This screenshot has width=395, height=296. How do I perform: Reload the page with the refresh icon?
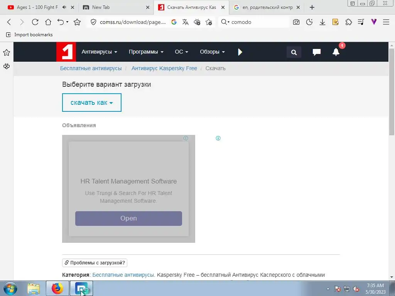35,22
